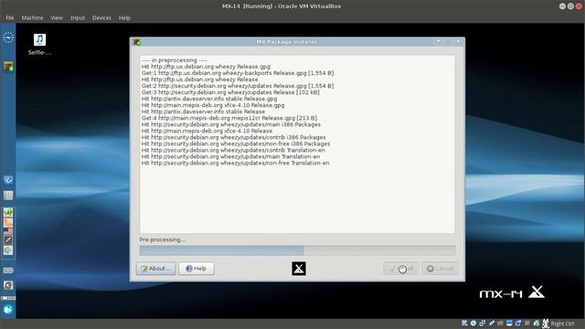This screenshot has height=329, width=585.
Task: Click the MX Package Installer title bar icon
Action: coord(137,42)
